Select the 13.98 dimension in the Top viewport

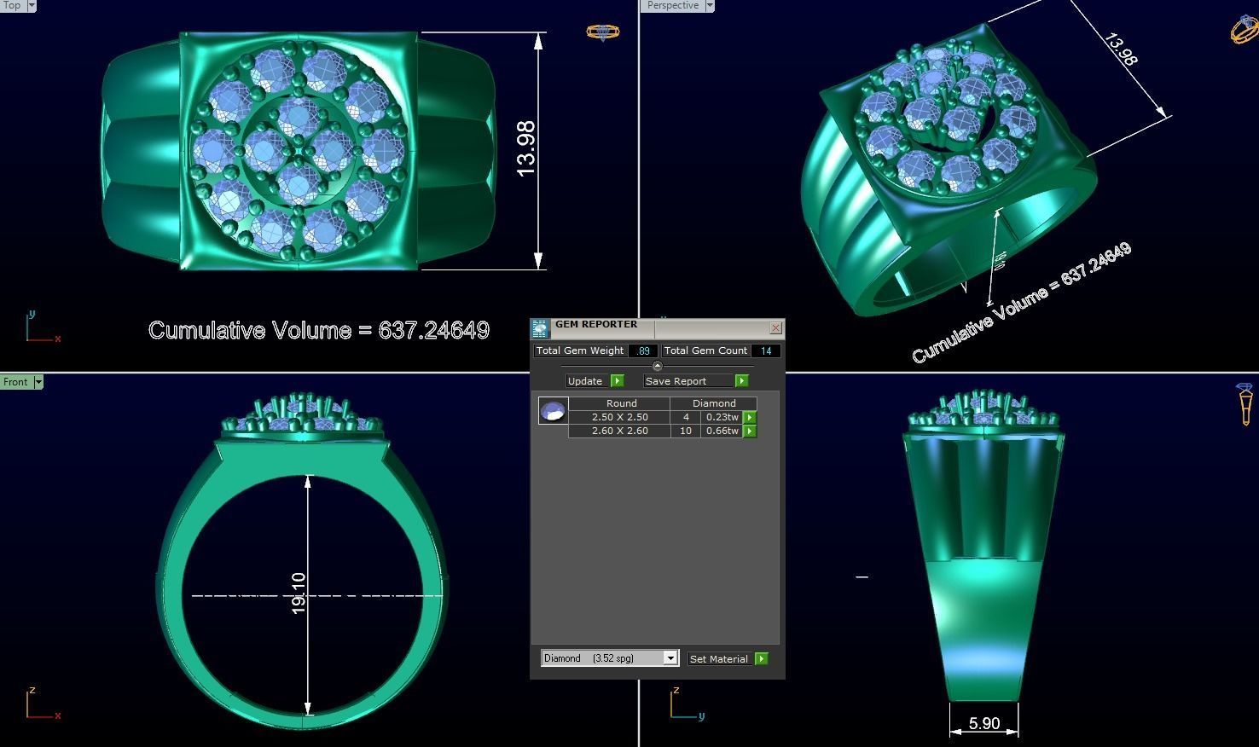pyautogui.click(x=526, y=148)
